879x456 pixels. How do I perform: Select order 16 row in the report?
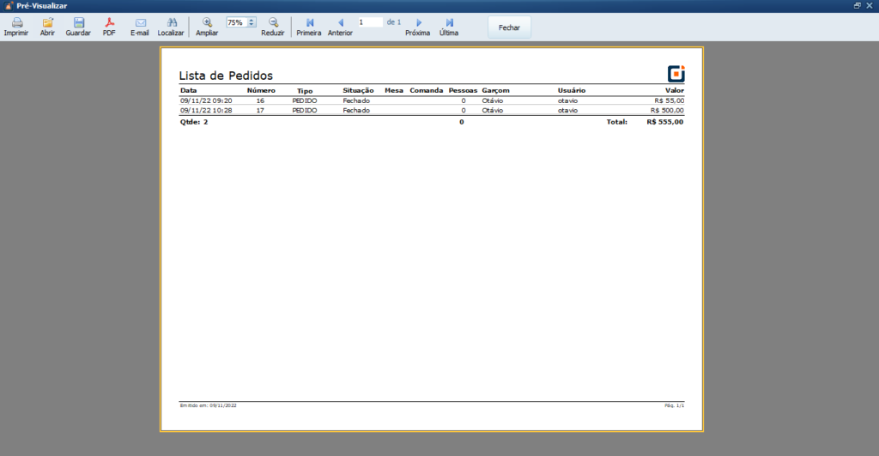point(432,101)
